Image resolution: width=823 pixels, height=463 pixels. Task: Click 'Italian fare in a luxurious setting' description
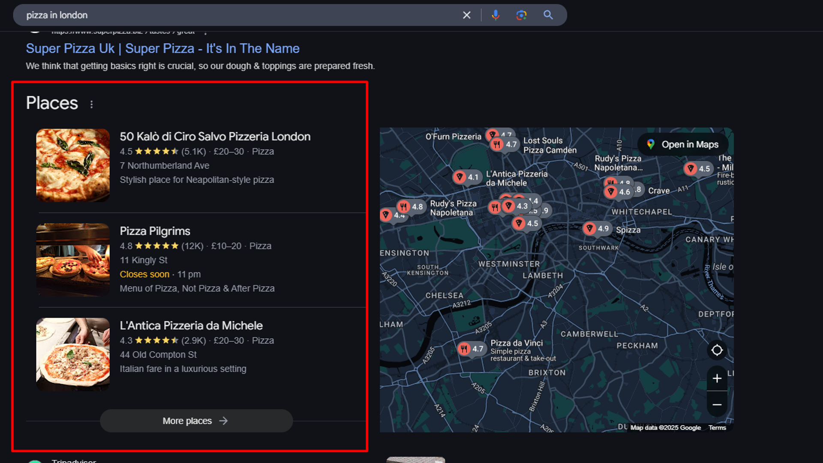click(183, 369)
